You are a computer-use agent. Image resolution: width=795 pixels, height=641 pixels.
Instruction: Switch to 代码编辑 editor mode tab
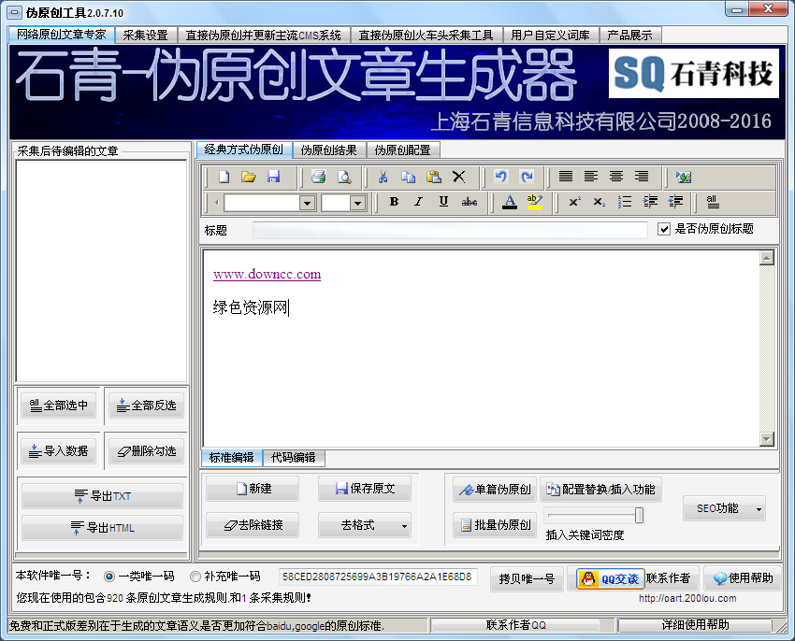[x=294, y=458]
